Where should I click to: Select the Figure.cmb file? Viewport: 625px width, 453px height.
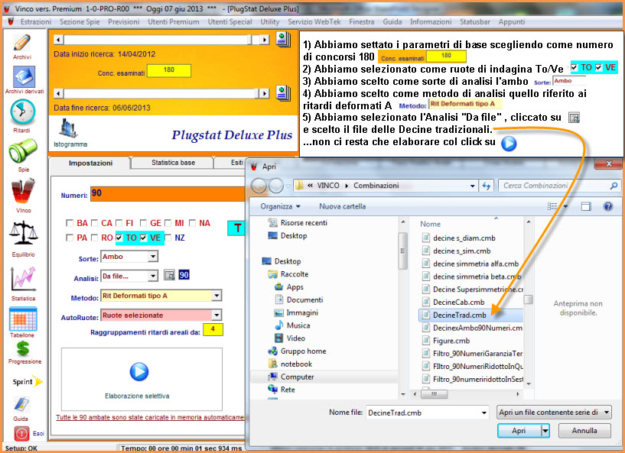coord(451,341)
